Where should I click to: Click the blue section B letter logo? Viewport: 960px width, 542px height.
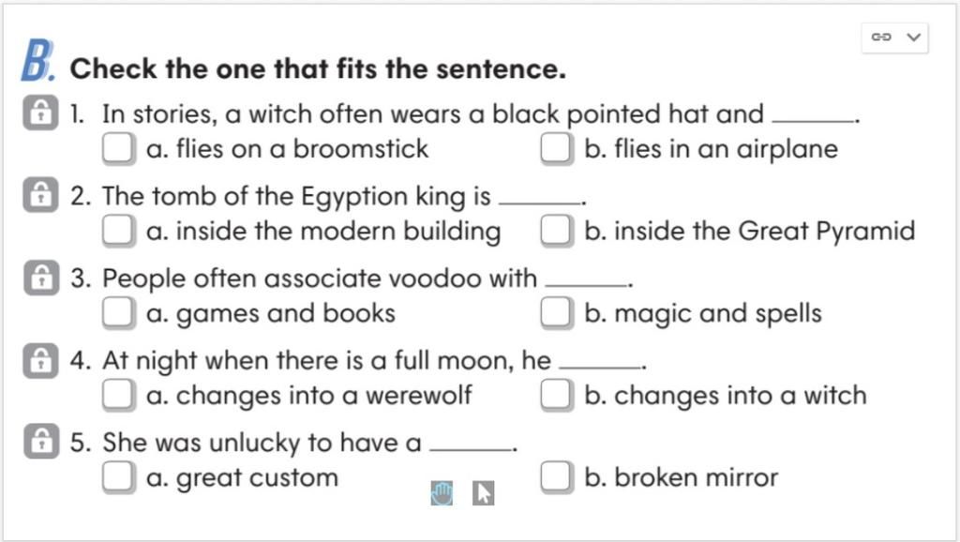pos(37,60)
